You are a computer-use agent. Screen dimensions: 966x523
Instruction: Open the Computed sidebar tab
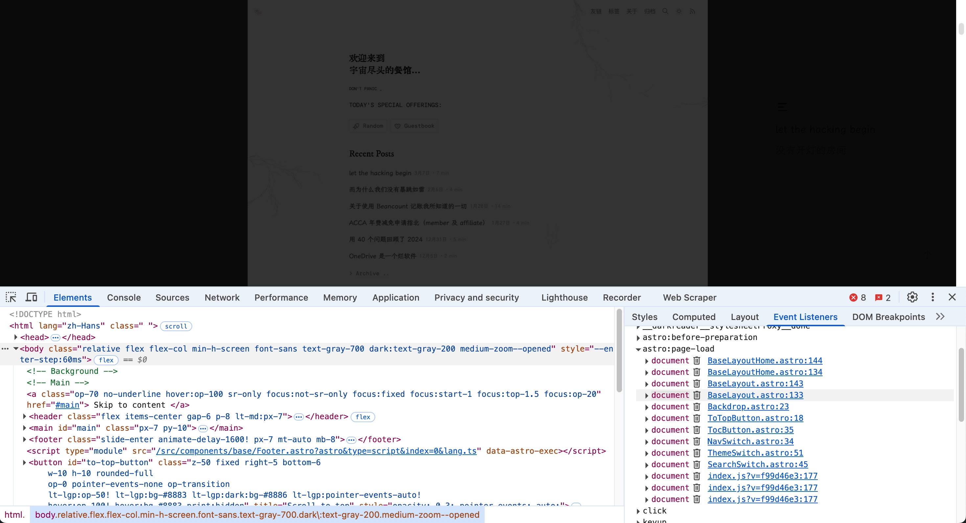pyautogui.click(x=694, y=317)
